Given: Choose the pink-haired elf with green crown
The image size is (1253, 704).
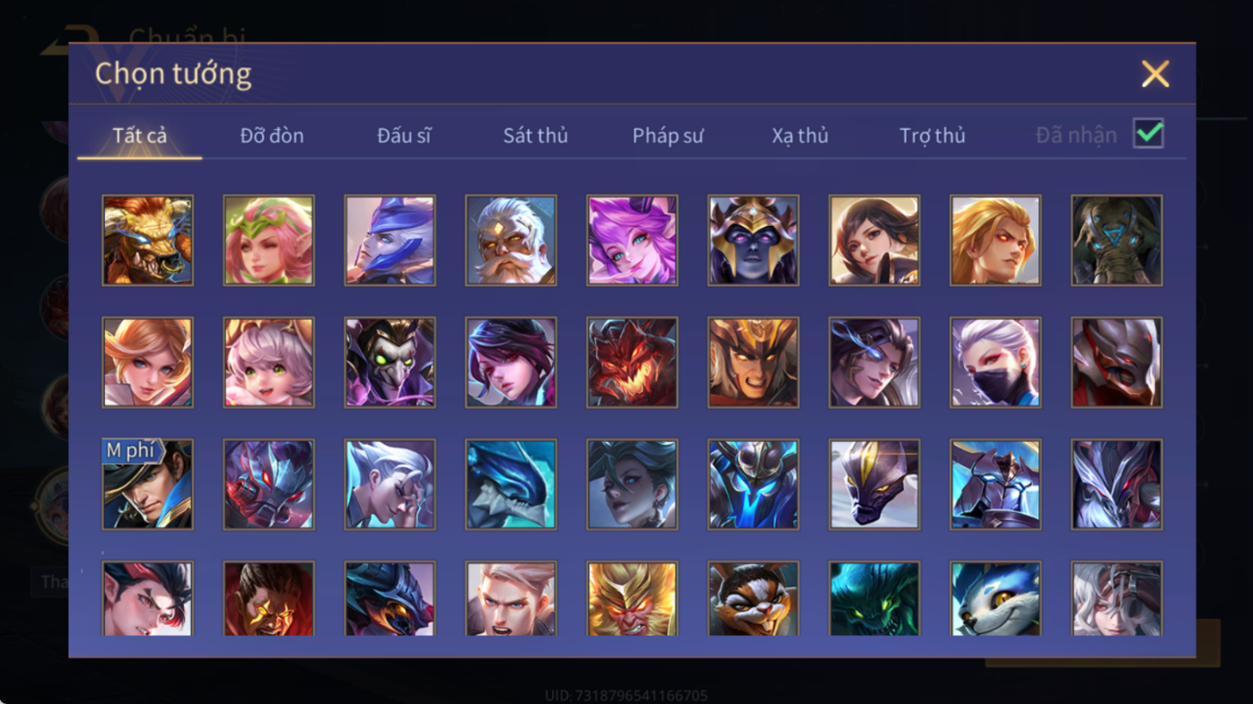Looking at the screenshot, I should (268, 240).
